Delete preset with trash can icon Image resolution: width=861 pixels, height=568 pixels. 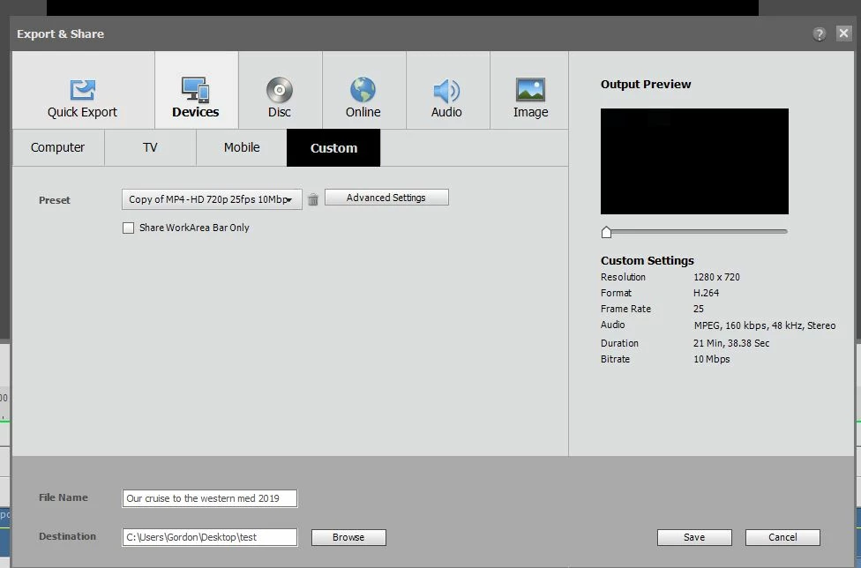(x=313, y=199)
